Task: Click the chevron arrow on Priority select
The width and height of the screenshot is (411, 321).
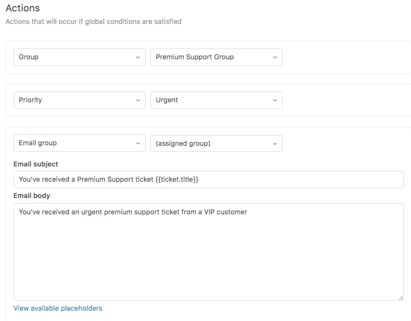Action: pyautogui.click(x=138, y=100)
